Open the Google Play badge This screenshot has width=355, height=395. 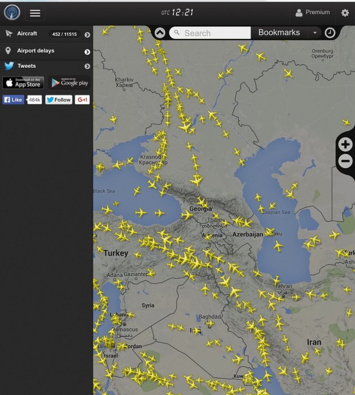[69, 83]
